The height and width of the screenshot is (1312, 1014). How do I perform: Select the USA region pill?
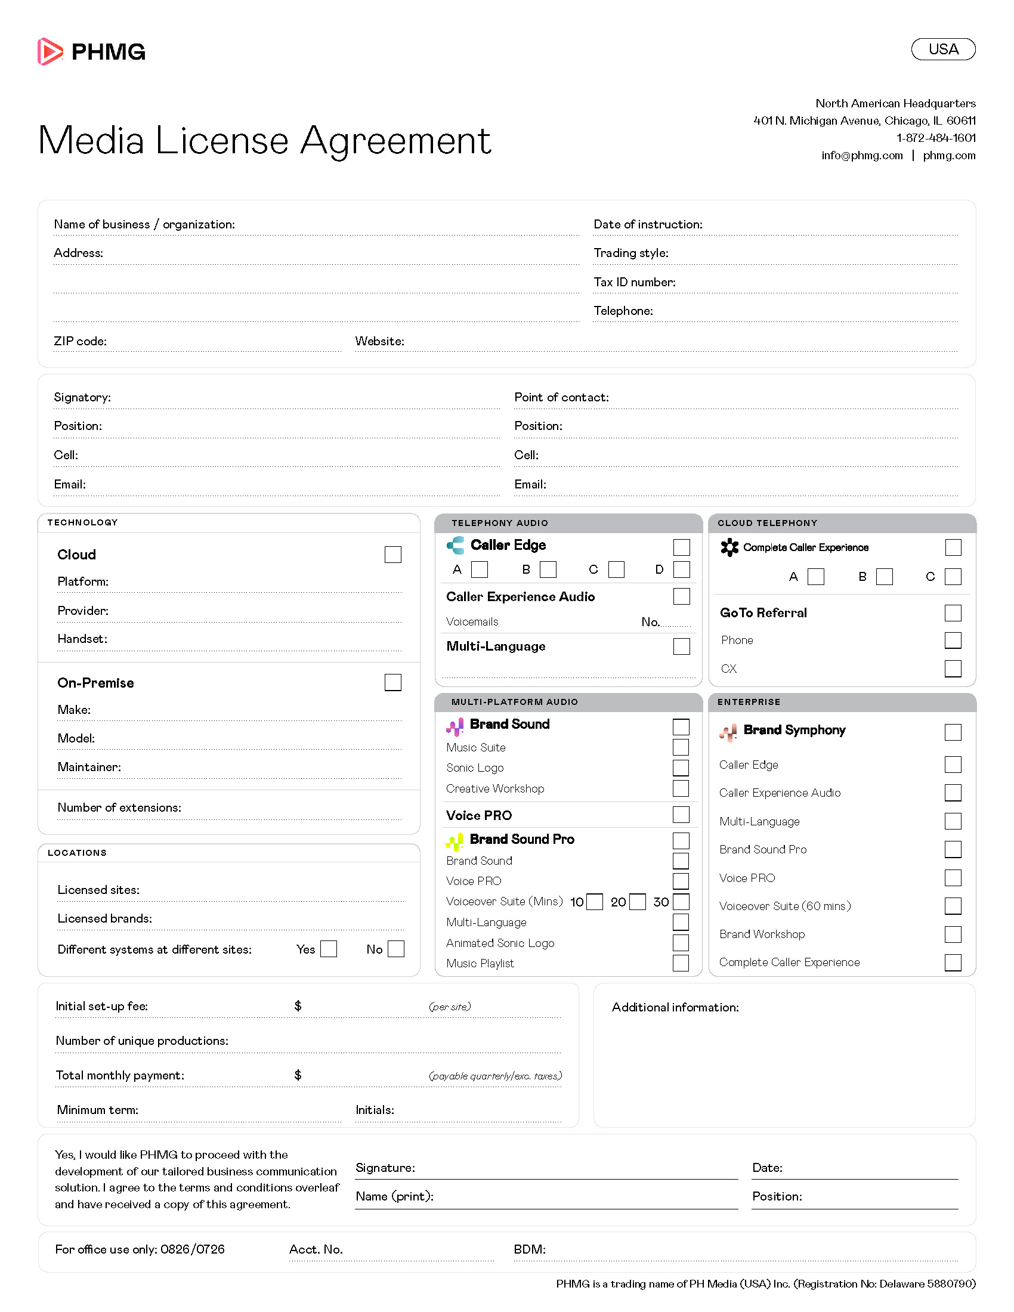(943, 49)
